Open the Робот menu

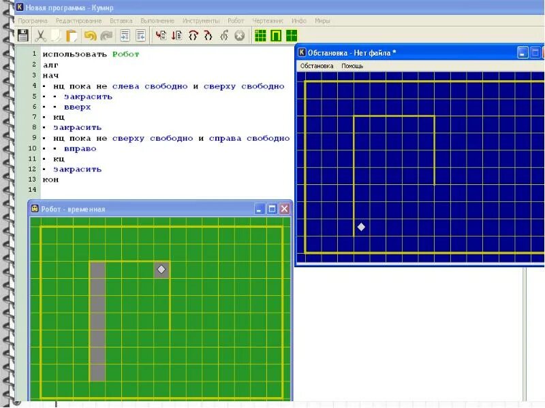pyautogui.click(x=236, y=21)
